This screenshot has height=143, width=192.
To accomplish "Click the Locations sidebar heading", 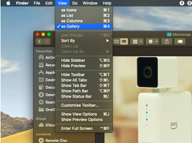I will (43, 134).
